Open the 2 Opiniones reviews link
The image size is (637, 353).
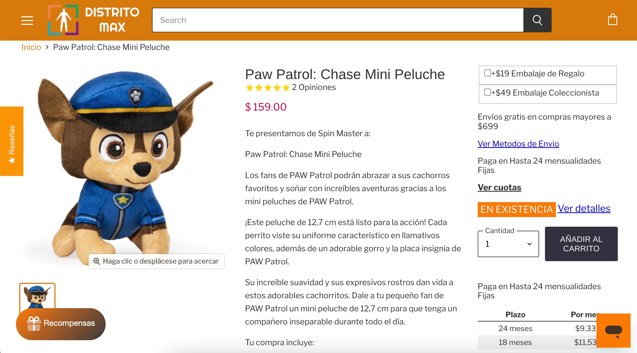coord(314,88)
